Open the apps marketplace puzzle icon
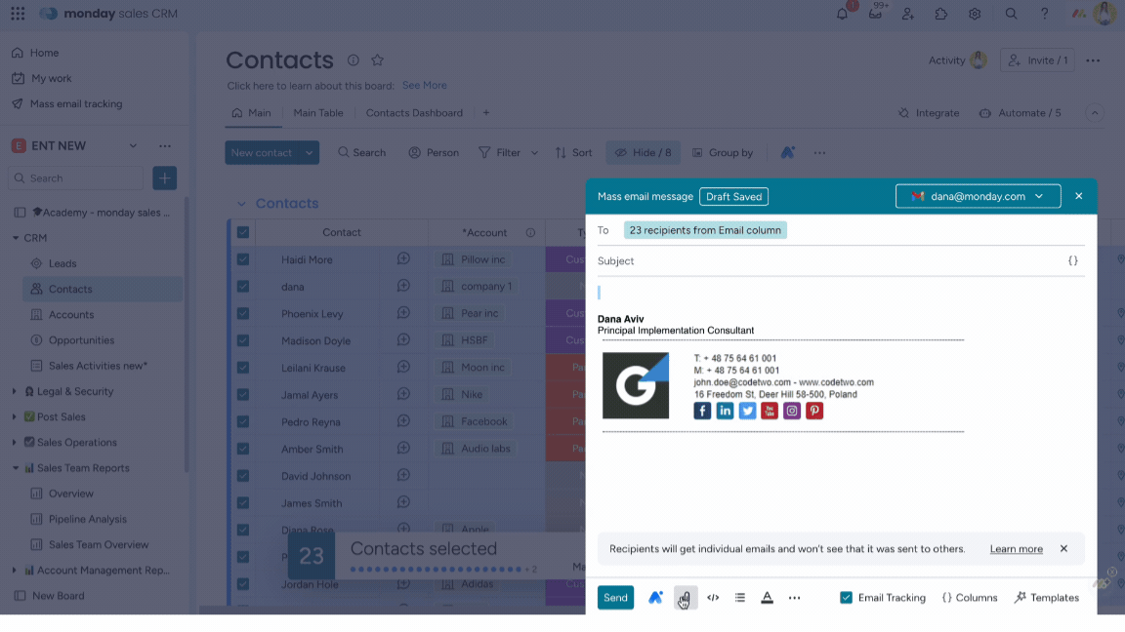This screenshot has height=632, width=1125. [x=941, y=14]
